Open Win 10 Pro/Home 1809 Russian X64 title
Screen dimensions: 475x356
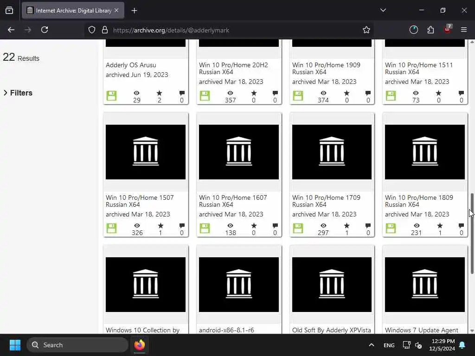tap(419, 201)
